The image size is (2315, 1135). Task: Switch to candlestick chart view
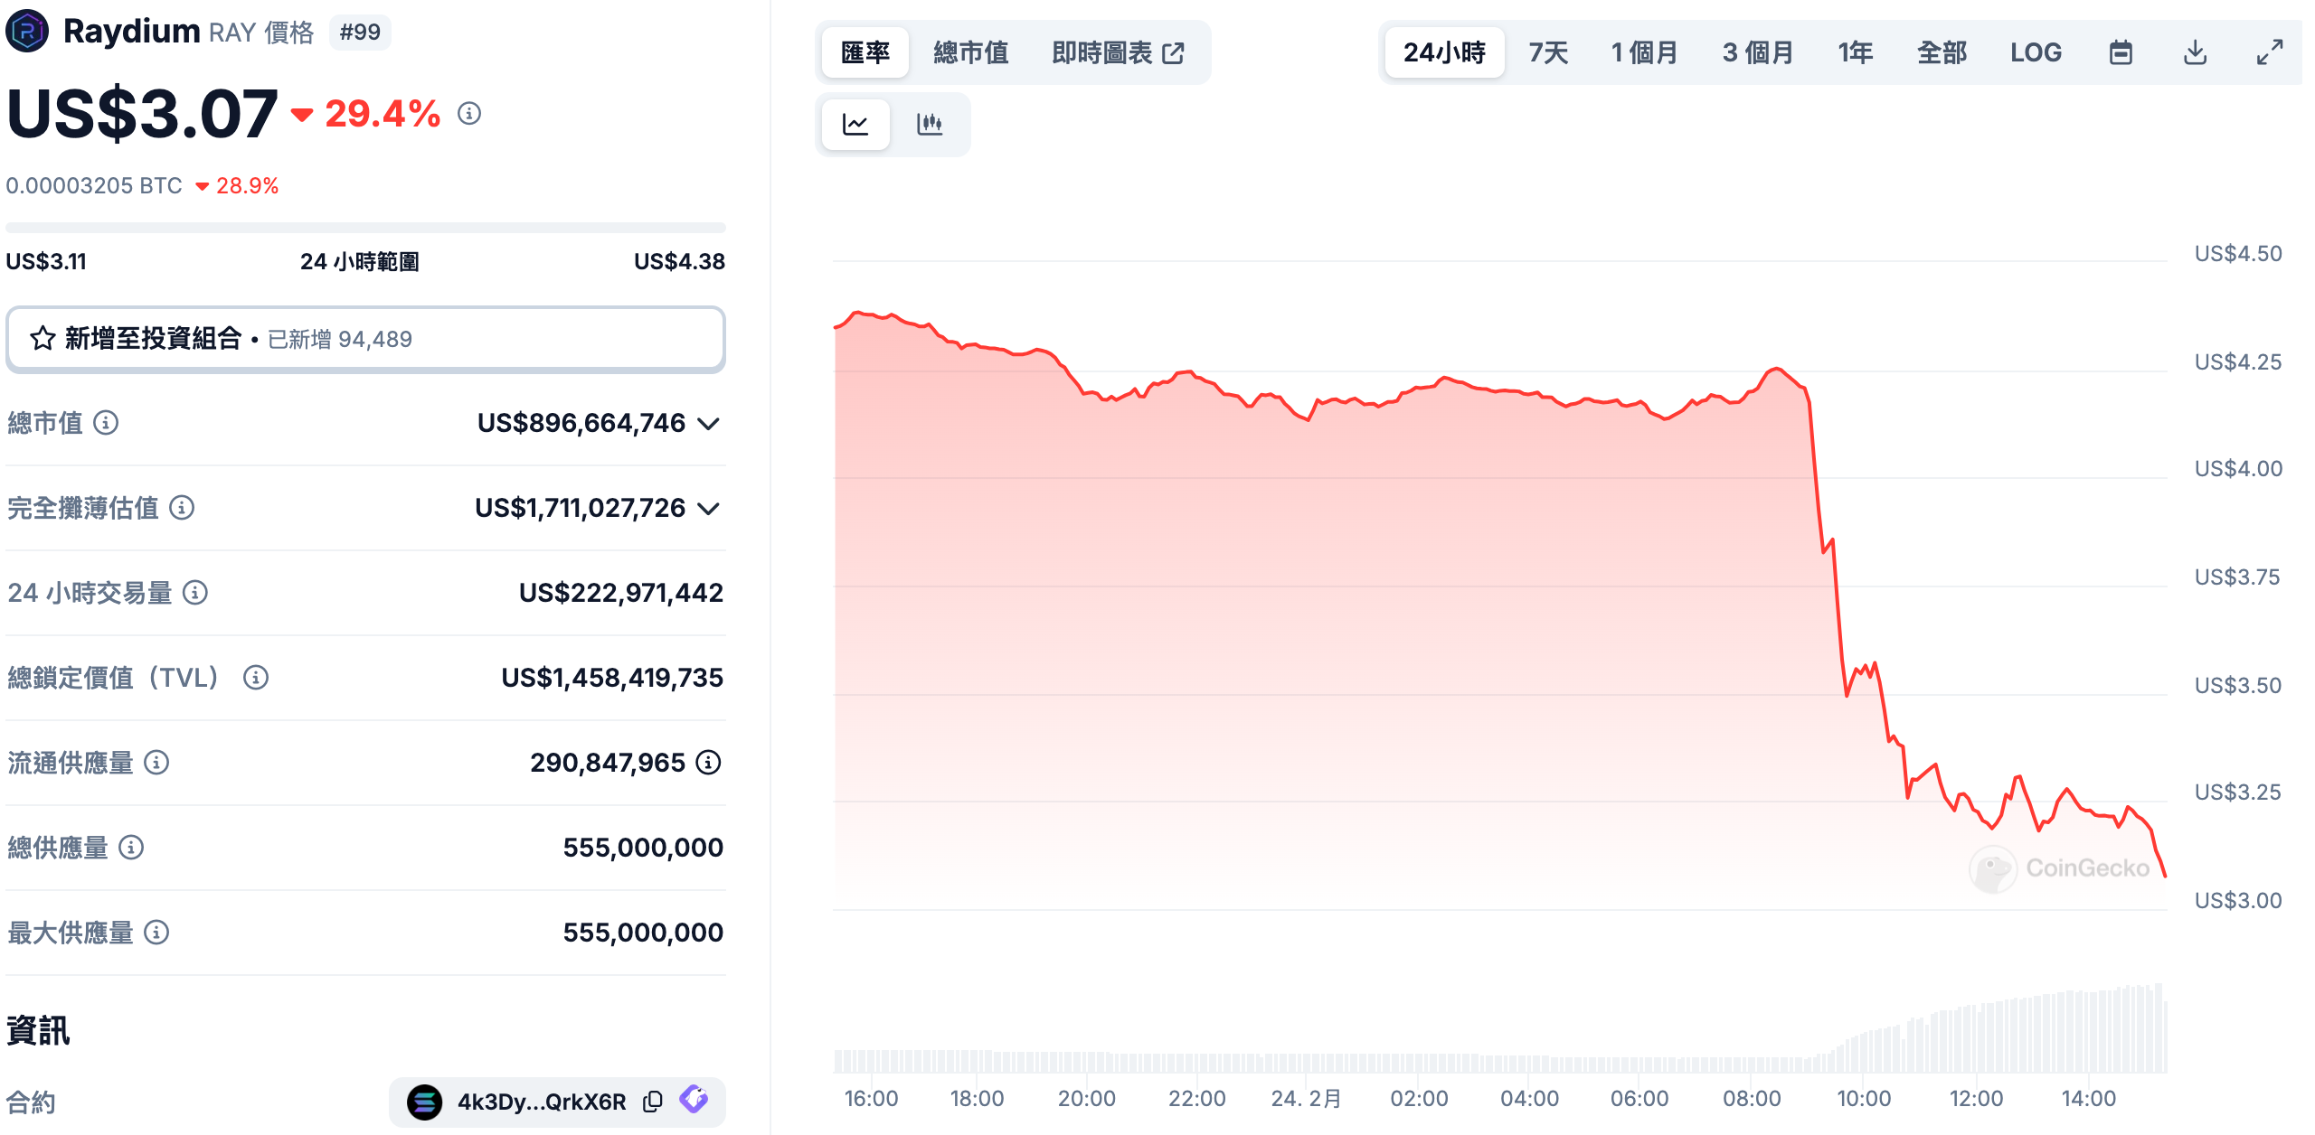929,124
